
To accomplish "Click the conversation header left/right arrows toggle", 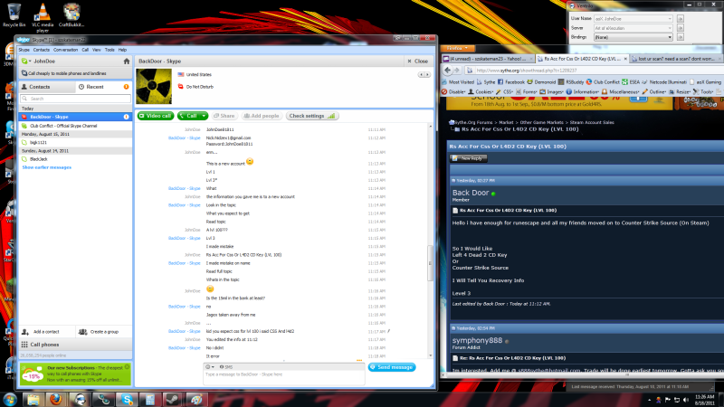I will point(424,74).
